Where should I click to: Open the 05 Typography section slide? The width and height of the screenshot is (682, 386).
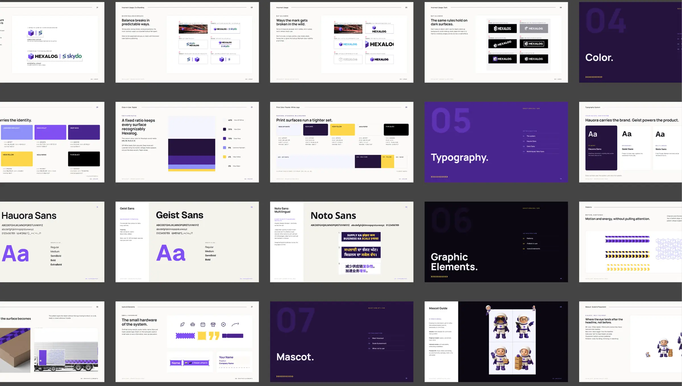click(496, 142)
